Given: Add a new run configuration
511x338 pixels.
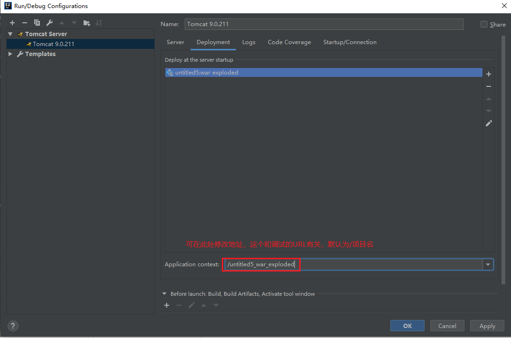Looking at the screenshot, I should tap(12, 23).
